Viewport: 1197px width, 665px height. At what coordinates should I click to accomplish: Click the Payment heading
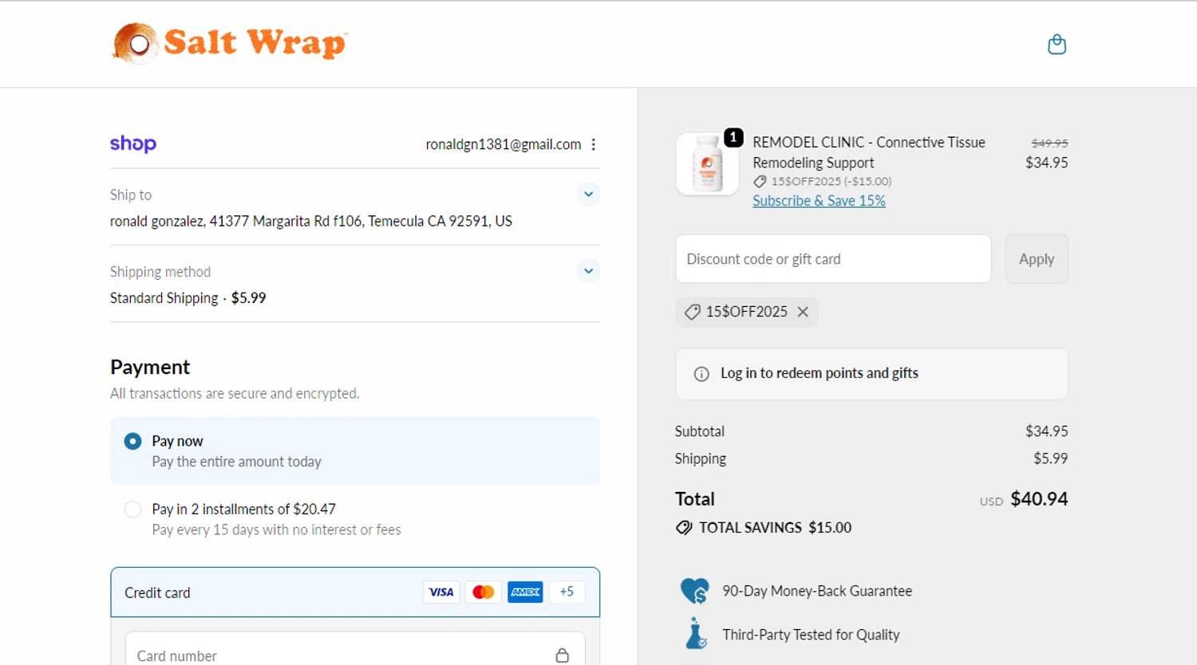150,368
